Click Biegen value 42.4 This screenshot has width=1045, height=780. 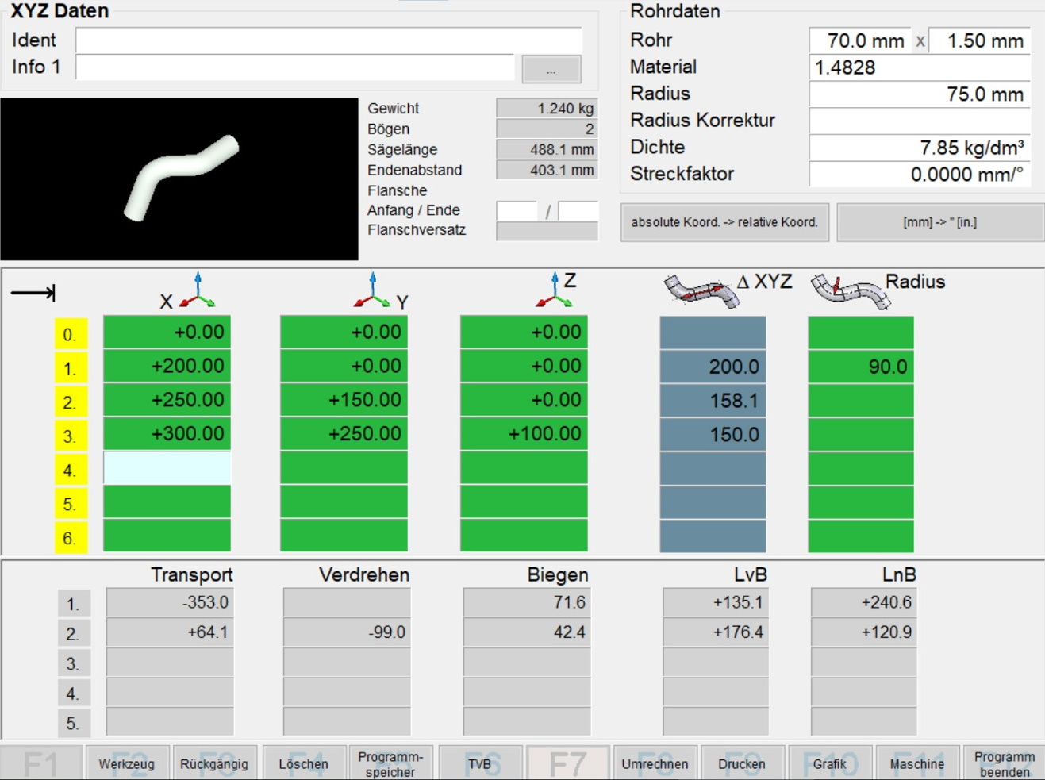527,632
